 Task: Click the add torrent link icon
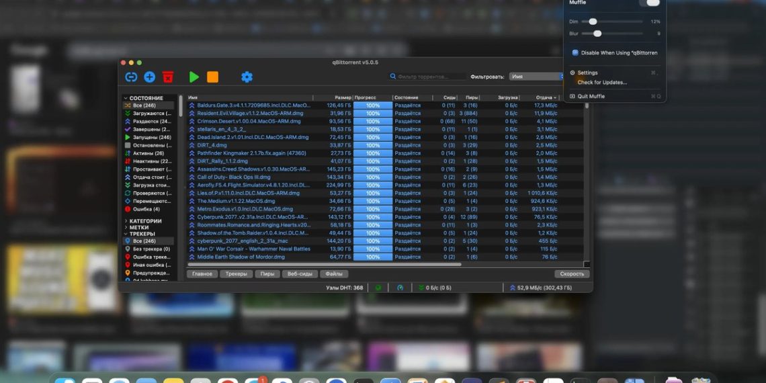coord(131,77)
